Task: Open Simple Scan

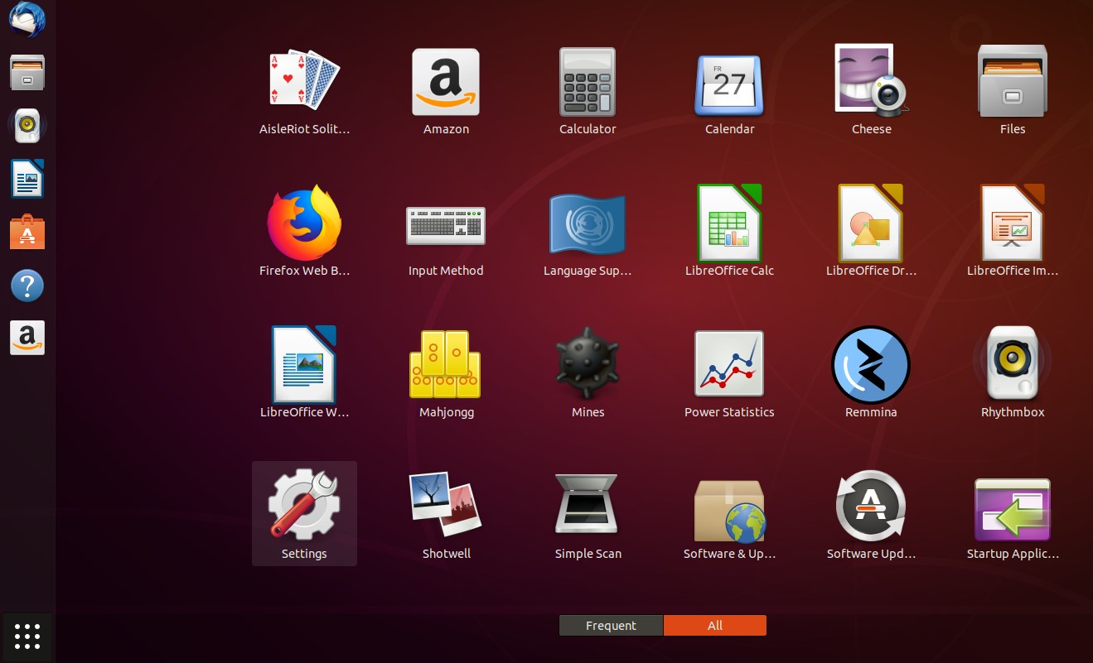Action: pos(588,514)
